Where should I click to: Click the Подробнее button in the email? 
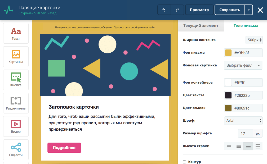(64, 148)
